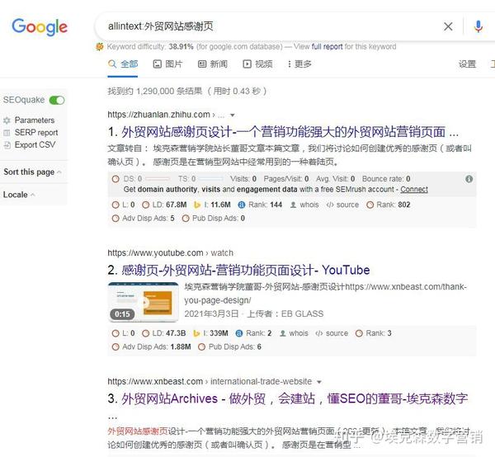This screenshot has width=495, height=457.
Task: Click TS: 0 parameter in result 1
Action: [x=187, y=179]
